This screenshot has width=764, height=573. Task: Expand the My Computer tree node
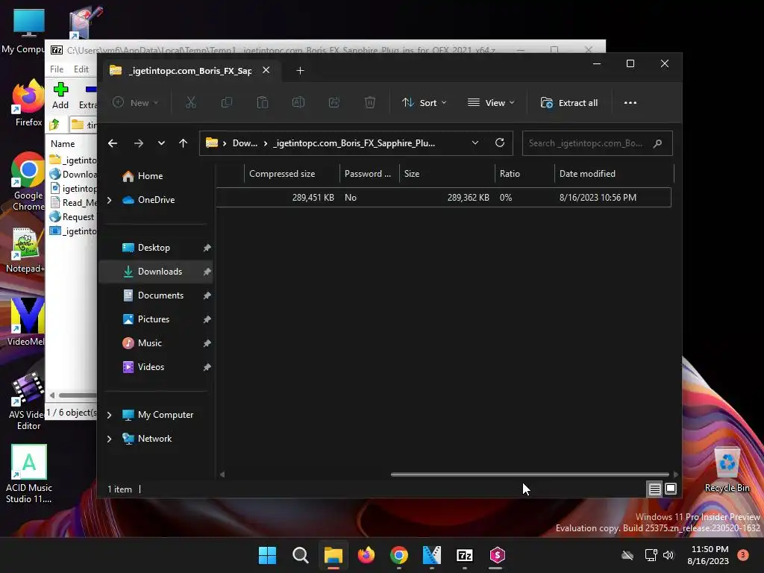(109, 415)
